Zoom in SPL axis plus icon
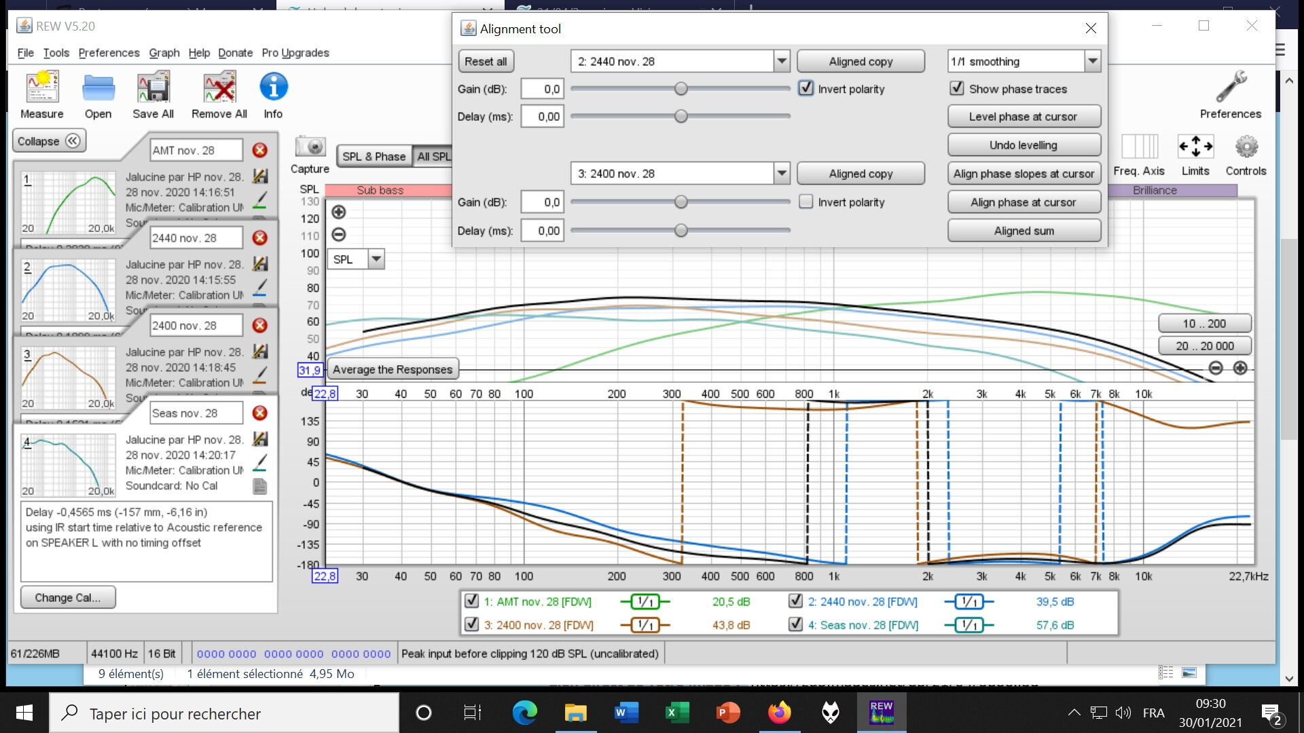The width and height of the screenshot is (1304, 733). coord(338,212)
